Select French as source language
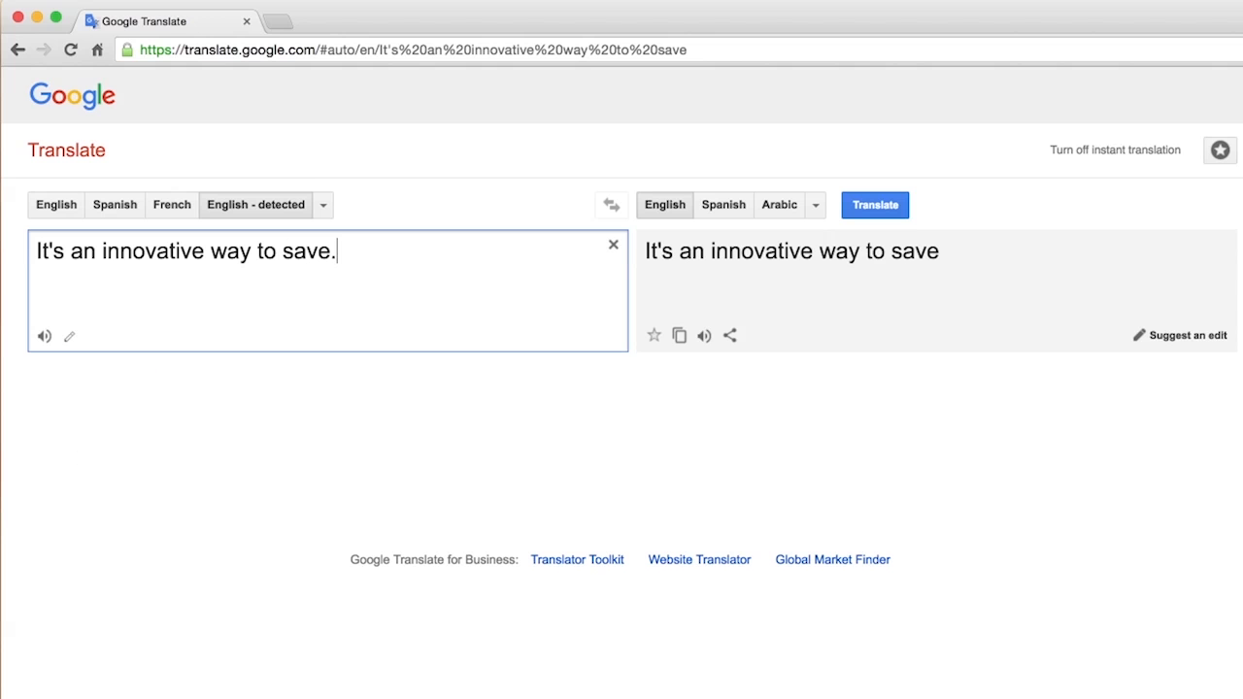1243x699 pixels. coord(172,205)
